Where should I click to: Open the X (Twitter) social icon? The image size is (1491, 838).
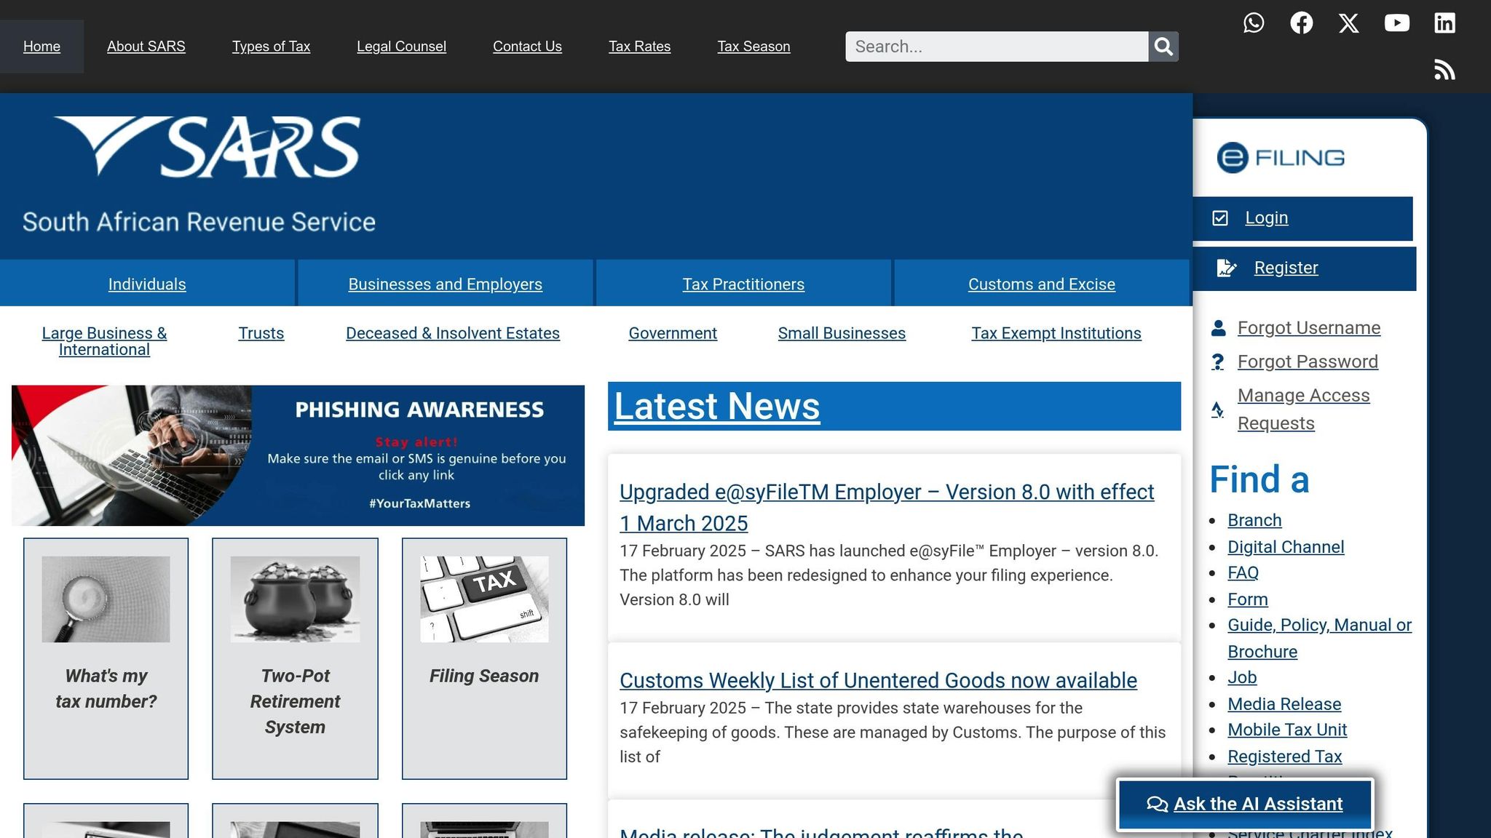(x=1349, y=23)
